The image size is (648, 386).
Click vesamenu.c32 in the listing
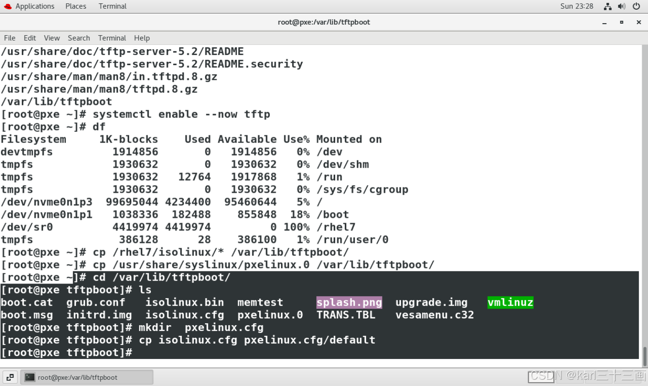pyautogui.click(x=435, y=315)
